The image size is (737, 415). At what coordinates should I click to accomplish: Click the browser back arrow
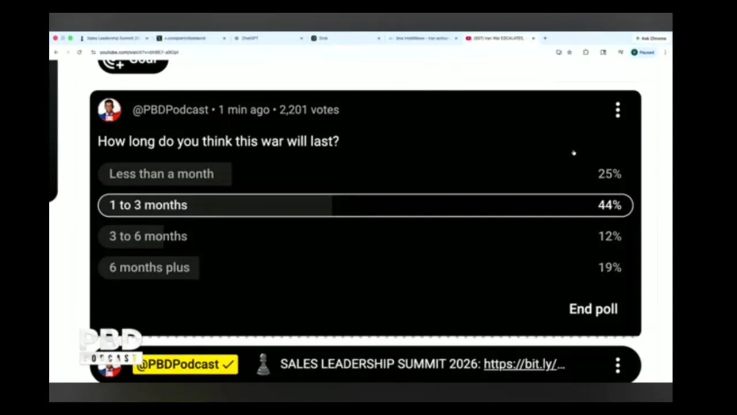(56, 52)
